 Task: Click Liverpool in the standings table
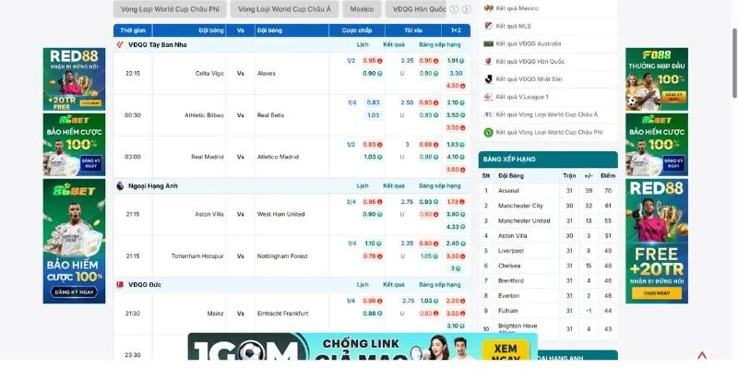click(511, 251)
